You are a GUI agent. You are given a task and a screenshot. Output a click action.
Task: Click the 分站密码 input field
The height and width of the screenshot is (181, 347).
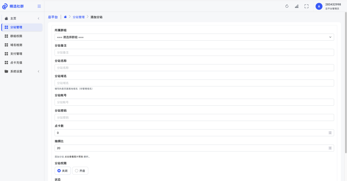point(194,118)
